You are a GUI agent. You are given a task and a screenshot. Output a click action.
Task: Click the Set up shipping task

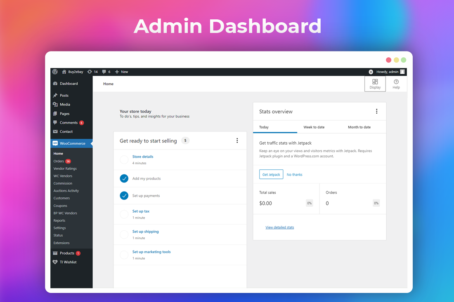[145, 232]
